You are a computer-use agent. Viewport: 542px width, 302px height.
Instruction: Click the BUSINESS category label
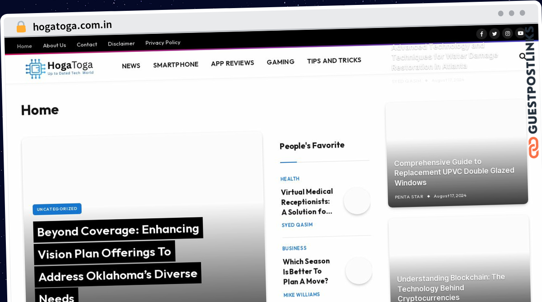tap(294, 248)
